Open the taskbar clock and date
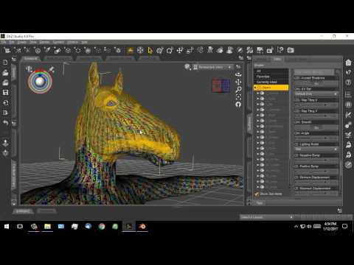This screenshot has height=265, width=354. point(330,226)
